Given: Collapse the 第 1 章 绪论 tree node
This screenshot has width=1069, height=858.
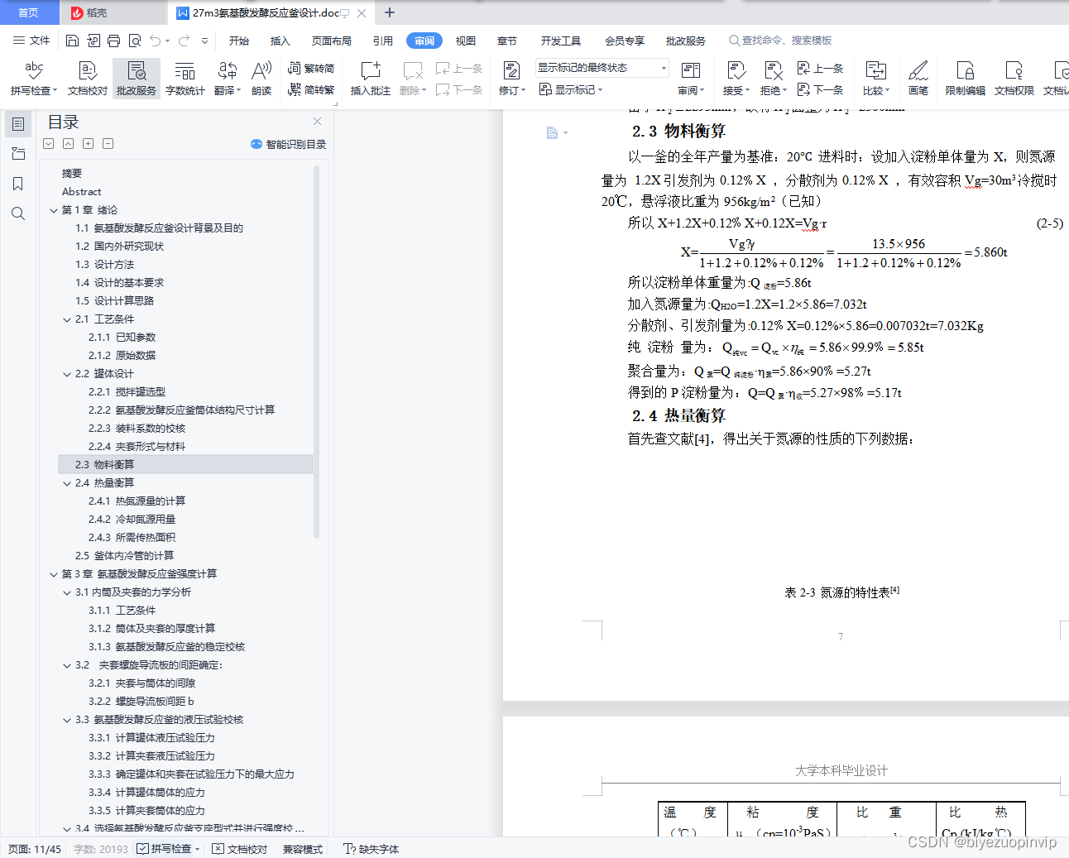Looking at the screenshot, I should pyautogui.click(x=54, y=210).
